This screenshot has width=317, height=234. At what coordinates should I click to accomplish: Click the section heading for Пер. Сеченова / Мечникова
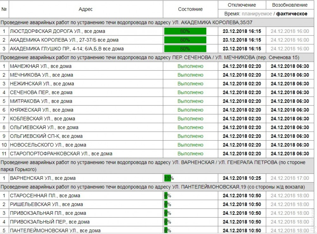point(150,57)
